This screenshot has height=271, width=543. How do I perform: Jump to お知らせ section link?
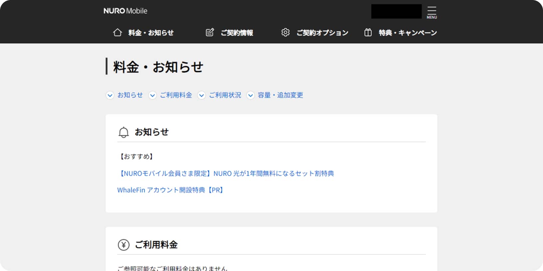[130, 95]
